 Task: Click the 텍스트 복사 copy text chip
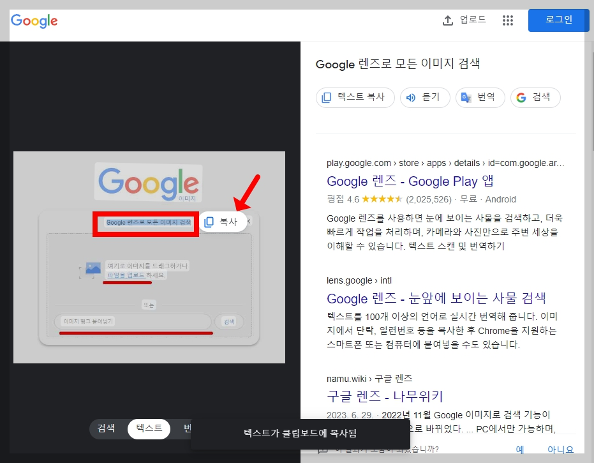click(355, 98)
